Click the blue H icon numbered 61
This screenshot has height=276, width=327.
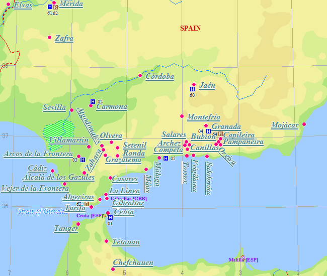click(50, 7)
